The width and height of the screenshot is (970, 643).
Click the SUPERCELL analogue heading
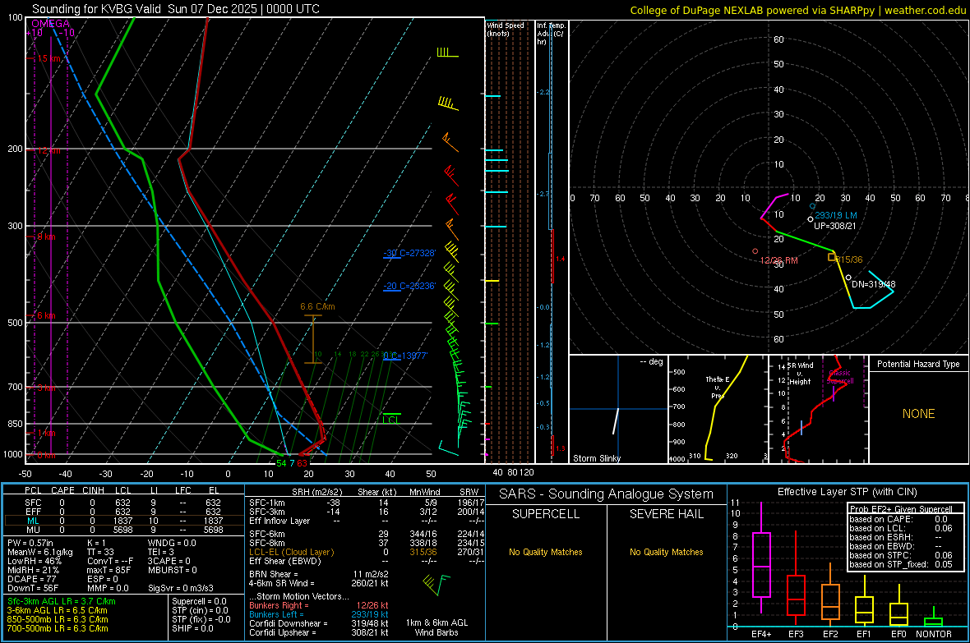point(546,514)
